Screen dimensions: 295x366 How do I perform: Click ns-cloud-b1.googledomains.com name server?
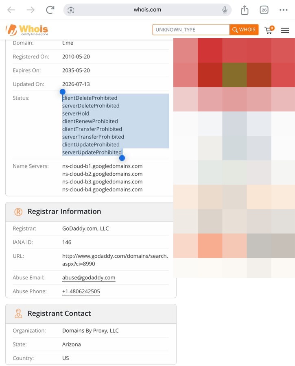(x=102, y=166)
